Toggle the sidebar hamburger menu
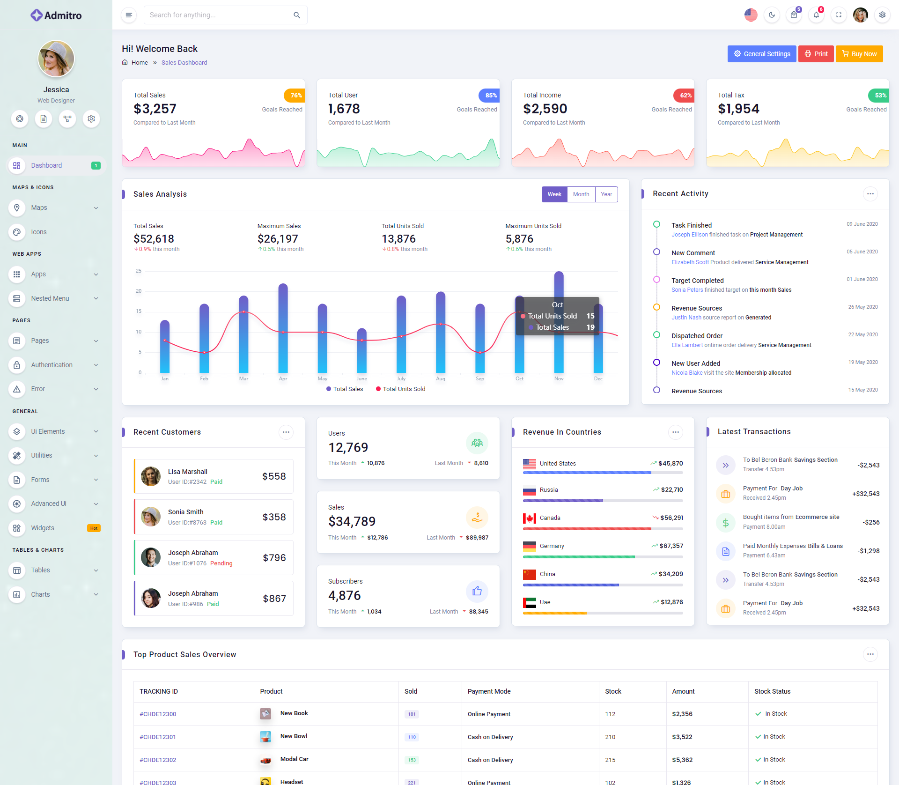 129,15
